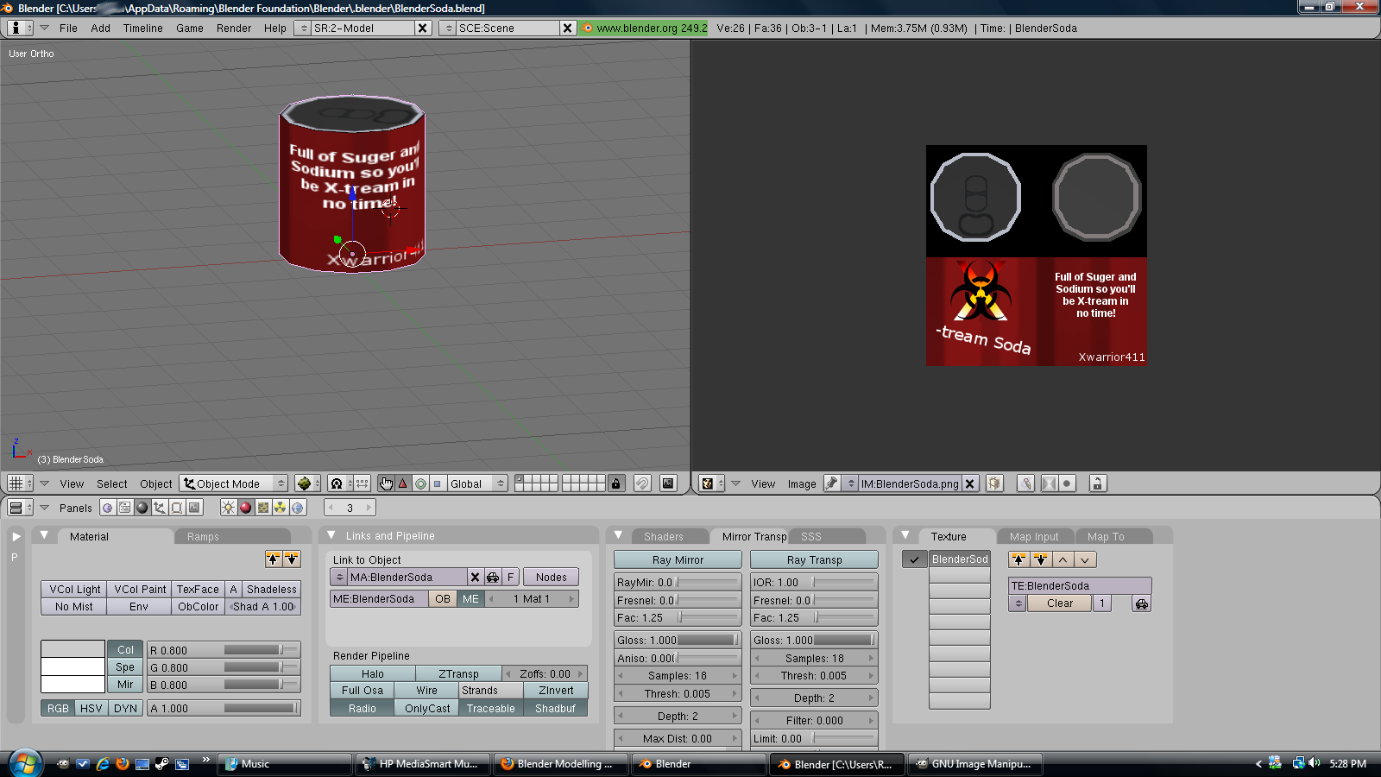
Task: Open the Object Mode dropdown
Action: click(x=235, y=483)
